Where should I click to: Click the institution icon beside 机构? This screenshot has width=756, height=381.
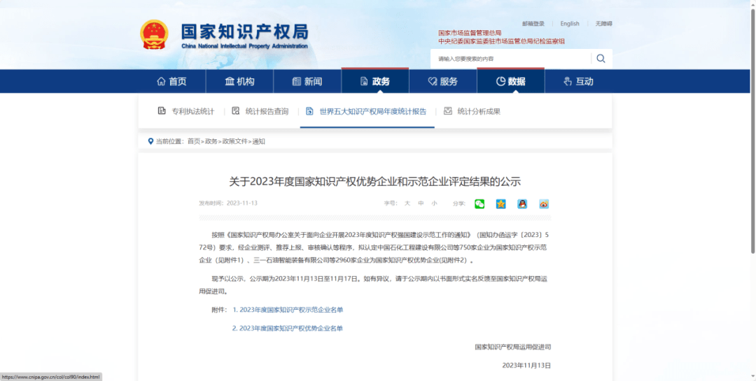(230, 81)
